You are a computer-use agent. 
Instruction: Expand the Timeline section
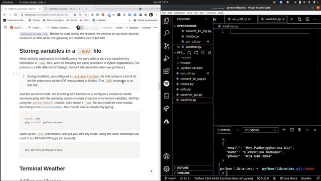[x=183, y=173]
